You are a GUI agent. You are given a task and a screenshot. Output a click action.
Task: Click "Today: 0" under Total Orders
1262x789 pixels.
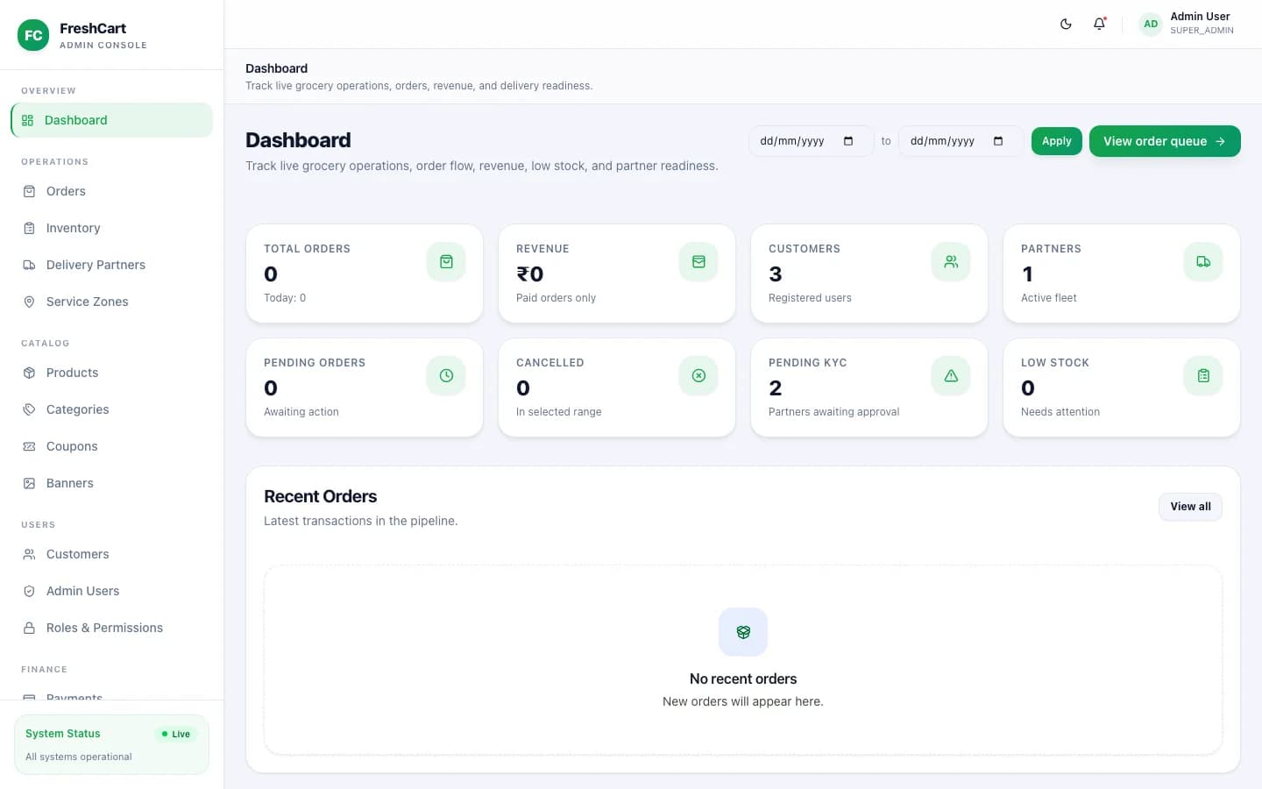tap(285, 298)
